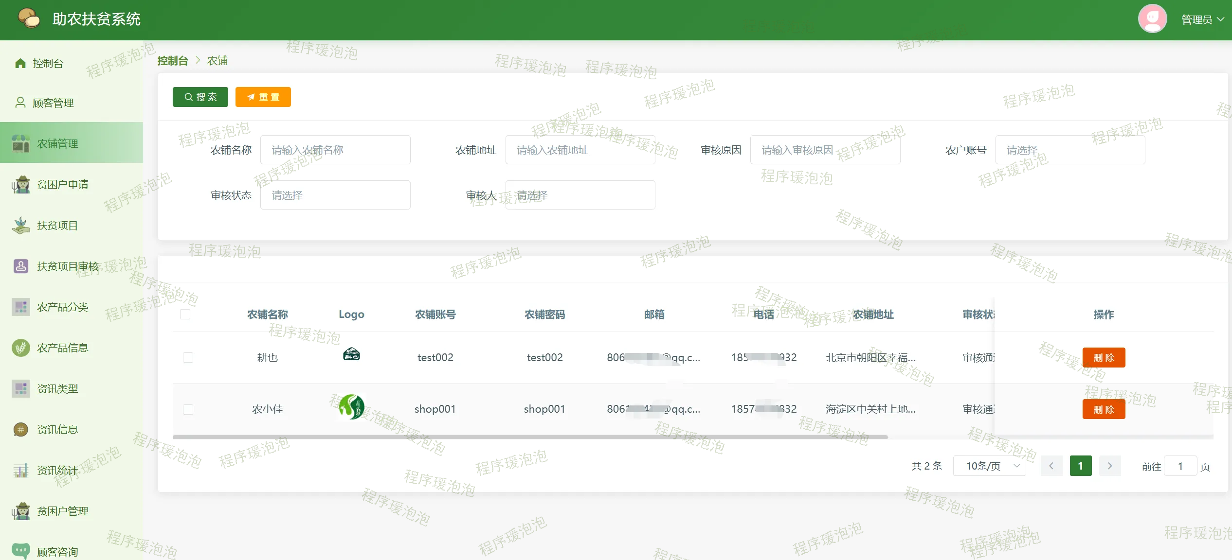Click the plant-in-hand icon for 扶贫项目
Screen dimensions: 1232x560
click(20, 226)
